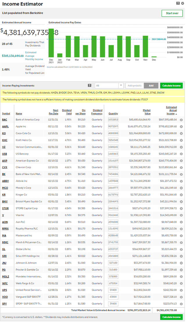Focus the Add symbol(s) input field

135,85
